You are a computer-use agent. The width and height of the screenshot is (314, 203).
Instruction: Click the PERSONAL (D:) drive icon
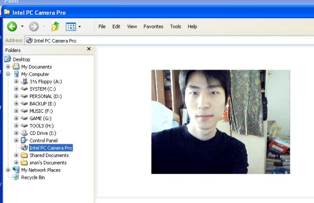(x=24, y=96)
